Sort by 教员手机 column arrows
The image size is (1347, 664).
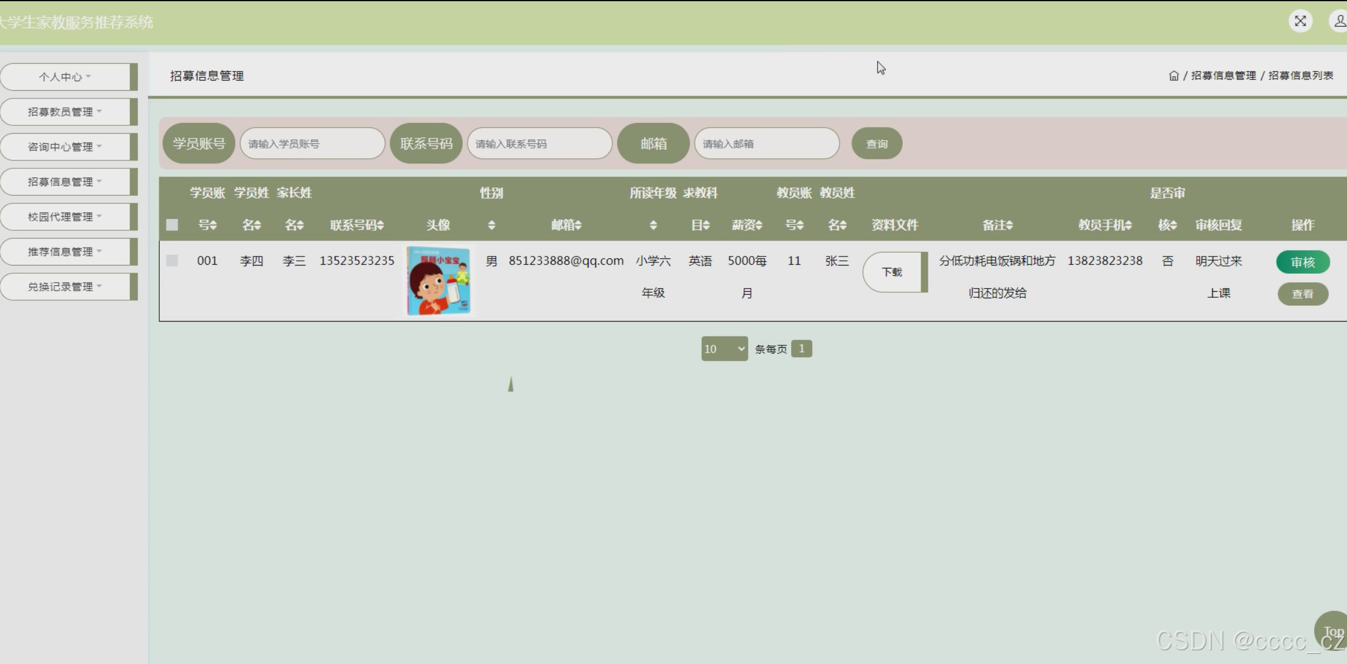point(1129,226)
